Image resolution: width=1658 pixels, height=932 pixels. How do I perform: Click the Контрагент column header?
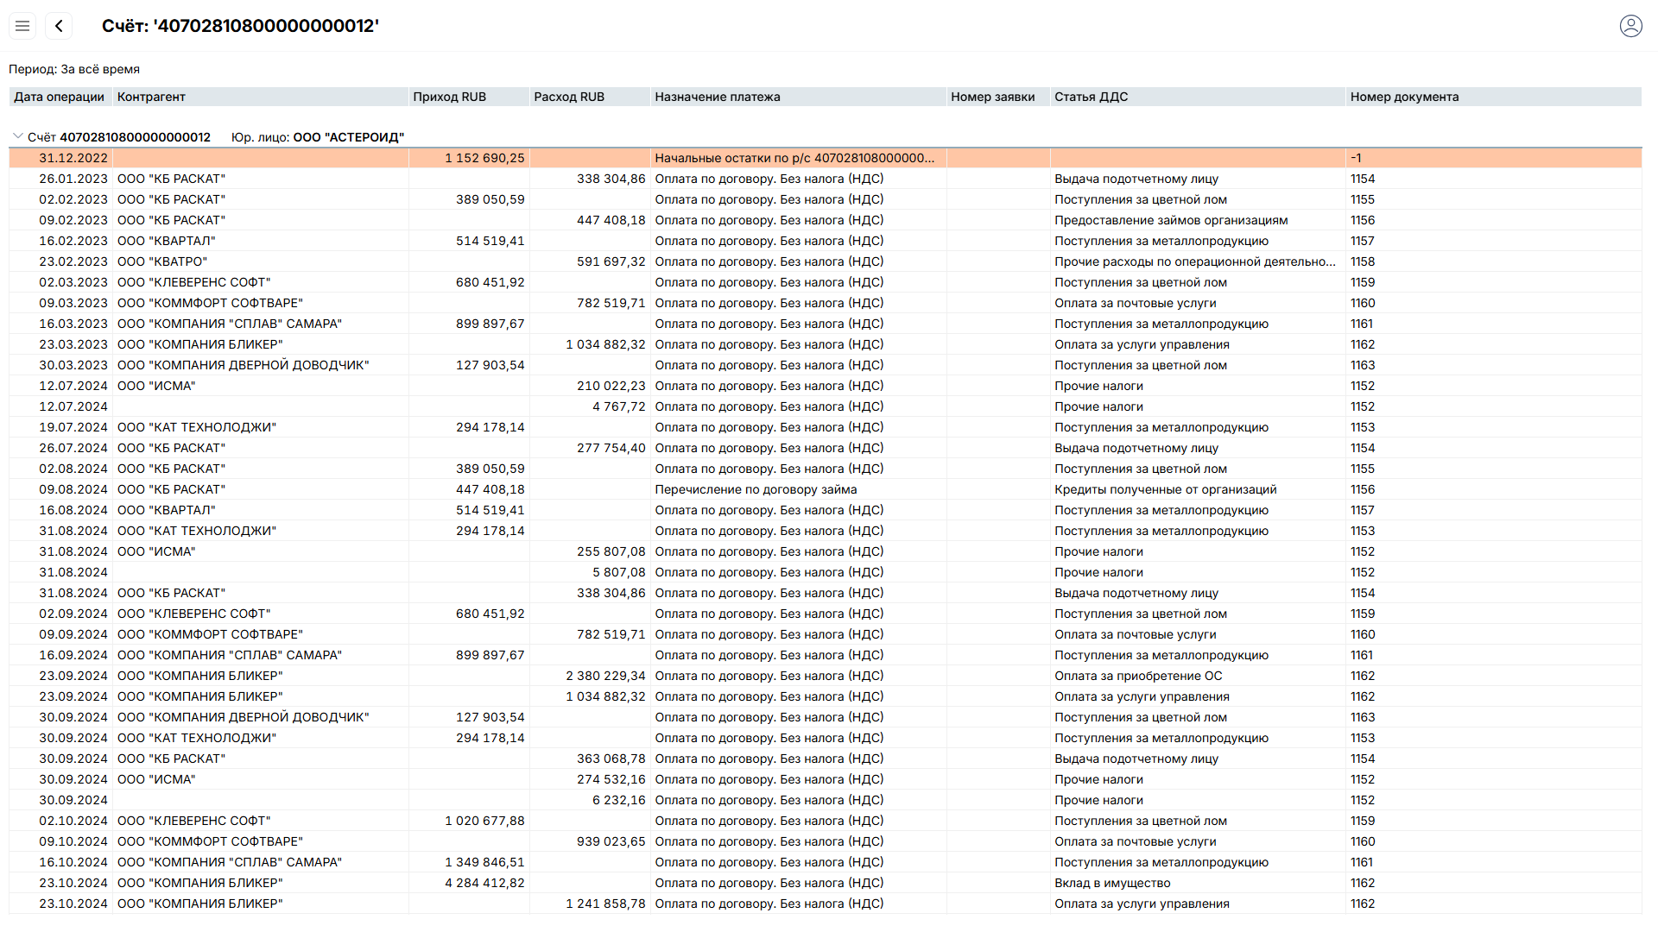[x=151, y=97]
